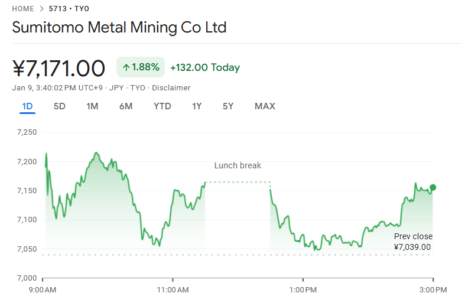462x306 pixels.
Task: Click the Lunch break label
Action: click(237, 165)
